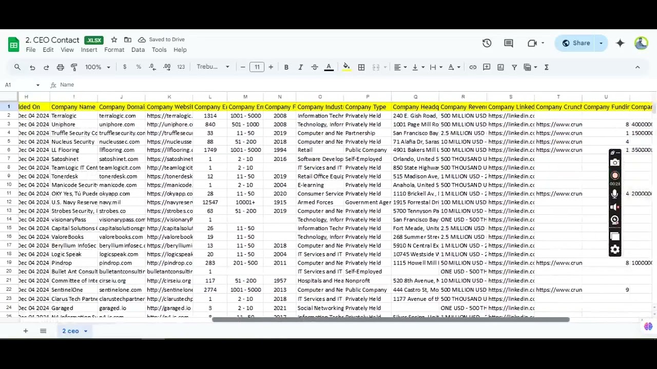Increase font size plus button
Viewport: 657px width, 369px height.
(x=271, y=67)
